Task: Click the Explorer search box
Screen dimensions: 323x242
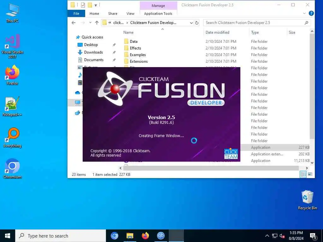Action: pyautogui.click(x=257, y=23)
